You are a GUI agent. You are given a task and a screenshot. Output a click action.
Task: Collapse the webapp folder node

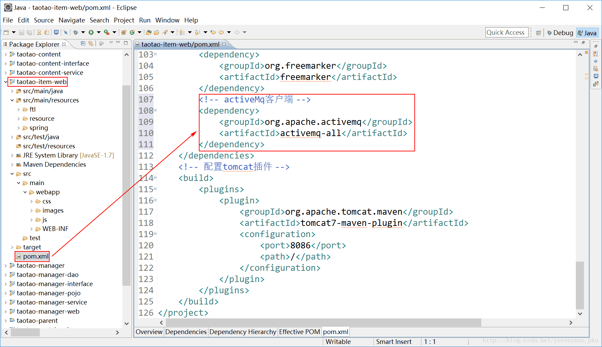click(25, 192)
